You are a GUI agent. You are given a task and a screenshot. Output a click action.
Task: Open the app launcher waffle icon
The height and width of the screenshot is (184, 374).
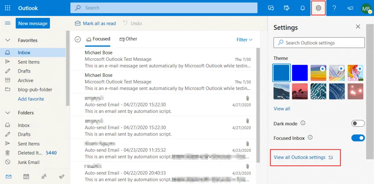click(8, 8)
